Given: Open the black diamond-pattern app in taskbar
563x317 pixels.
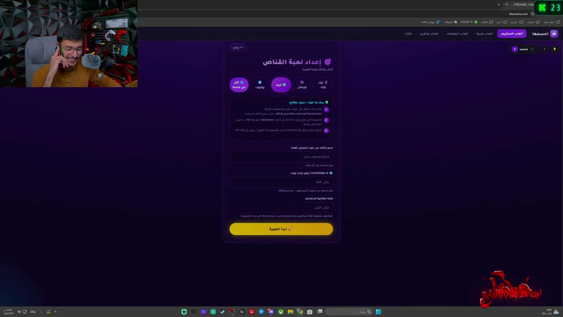Looking at the screenshot, I should (x=194, y=312).
